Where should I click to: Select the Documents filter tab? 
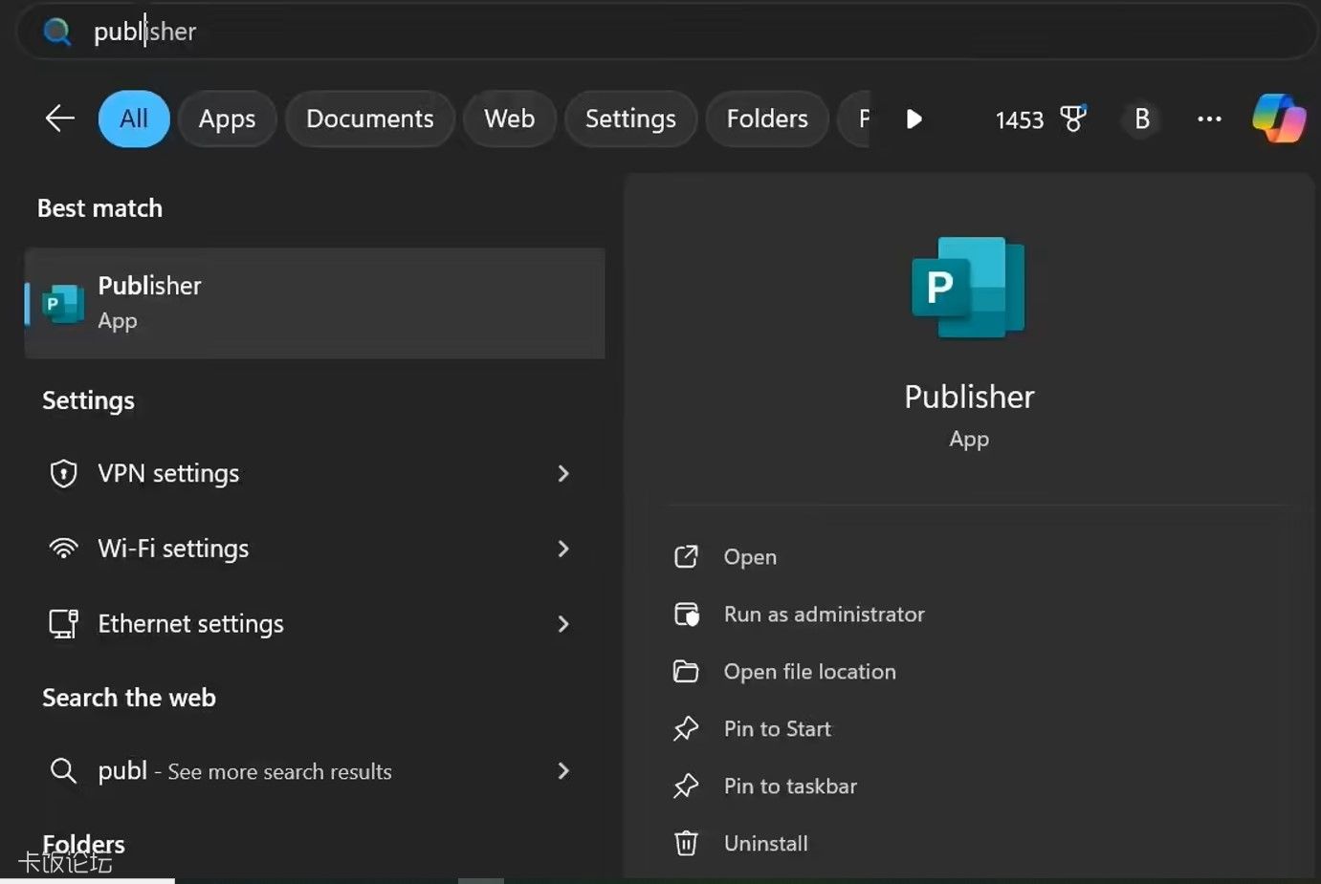pyautogui.click(x=369, y=119)
